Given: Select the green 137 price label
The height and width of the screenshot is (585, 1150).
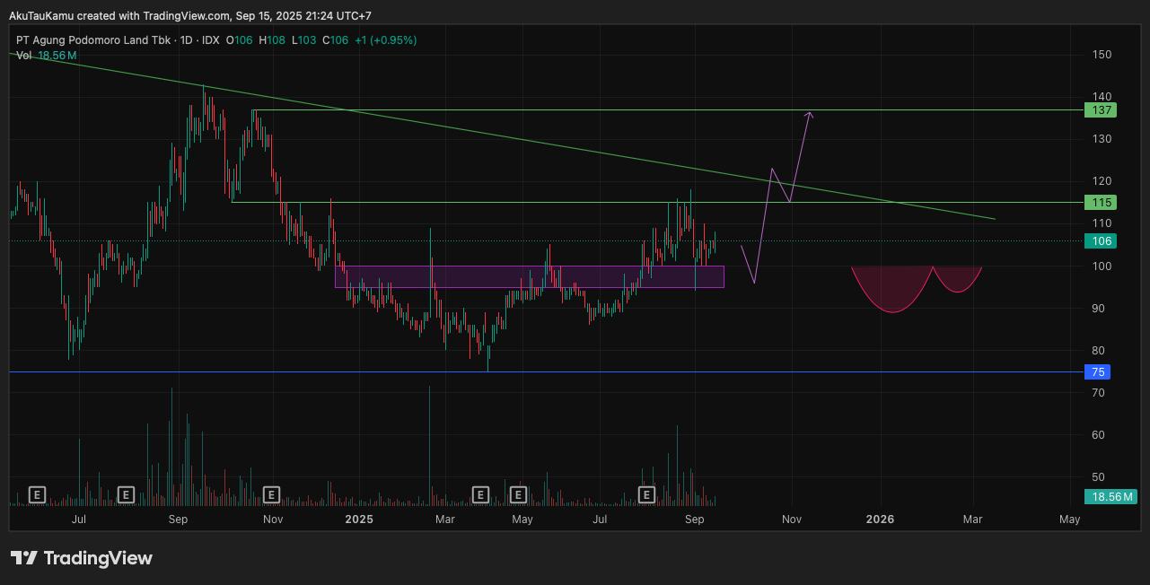Looking at the screenshot, I should (x=1100, y=110).
